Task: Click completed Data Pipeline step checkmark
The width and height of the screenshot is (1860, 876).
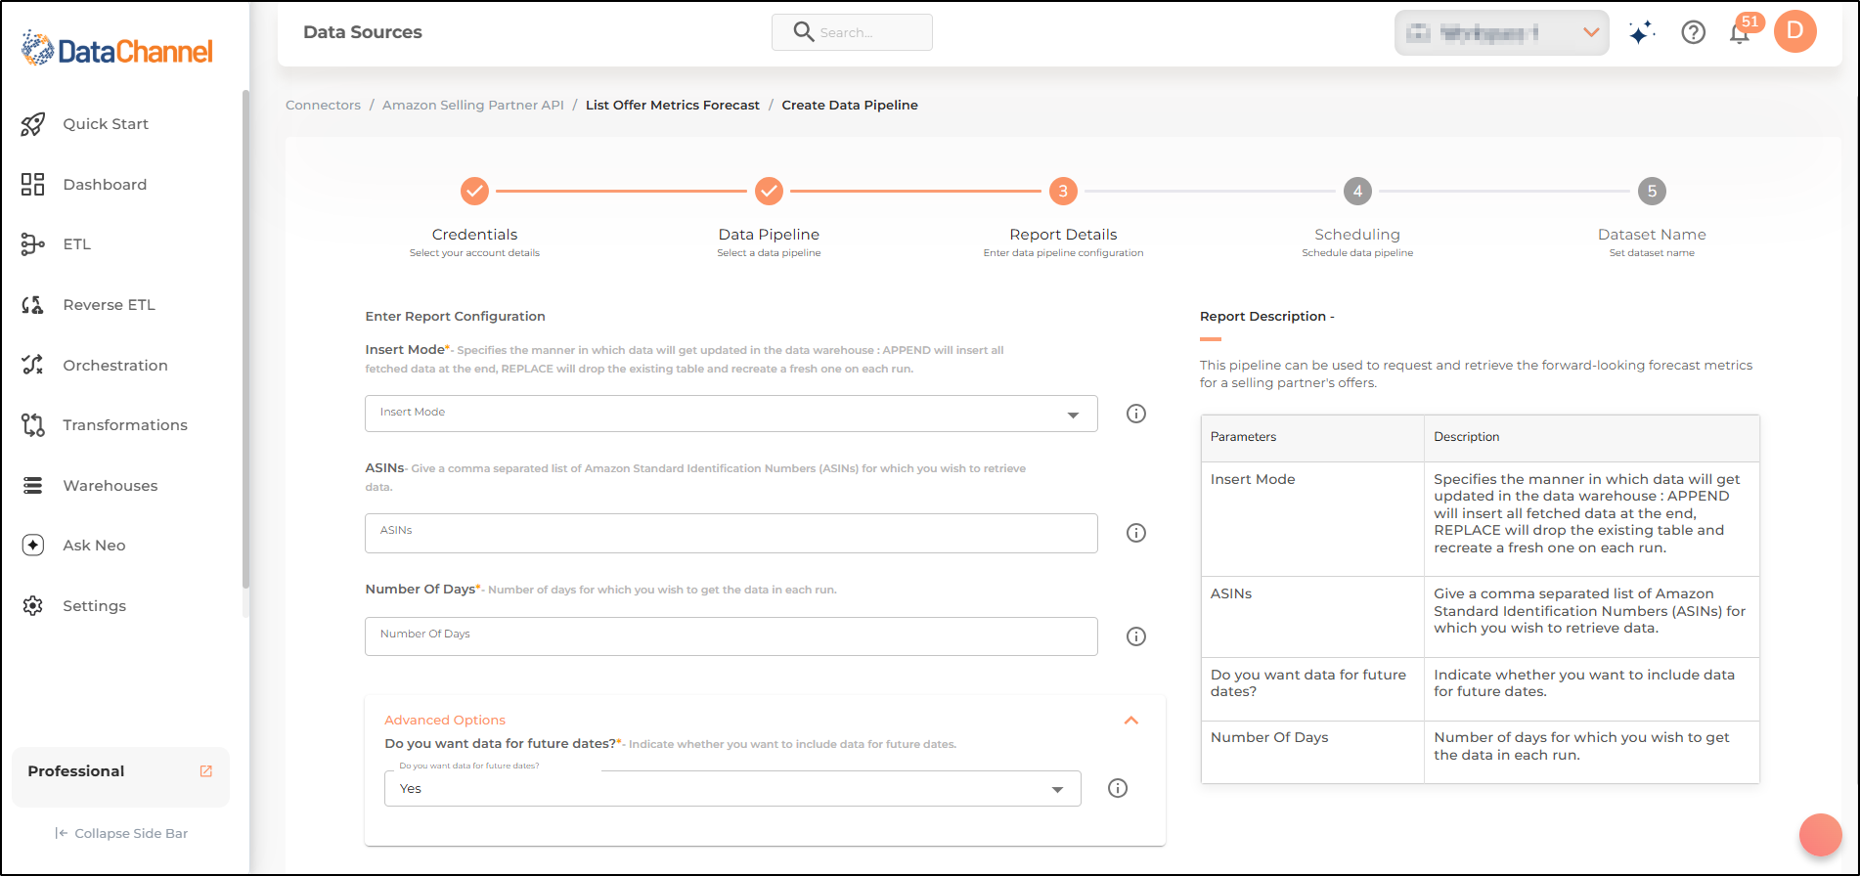Action: coord(769,191)
